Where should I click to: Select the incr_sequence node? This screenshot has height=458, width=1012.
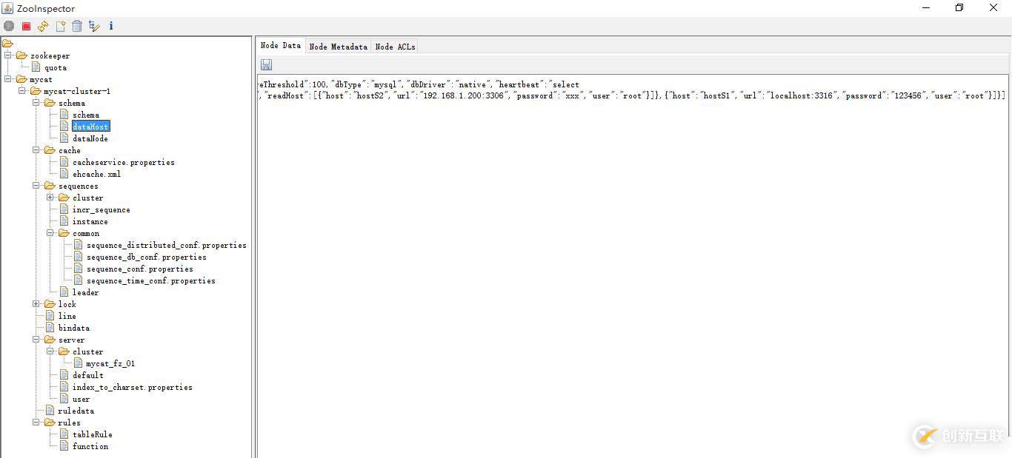coord(101,209)
